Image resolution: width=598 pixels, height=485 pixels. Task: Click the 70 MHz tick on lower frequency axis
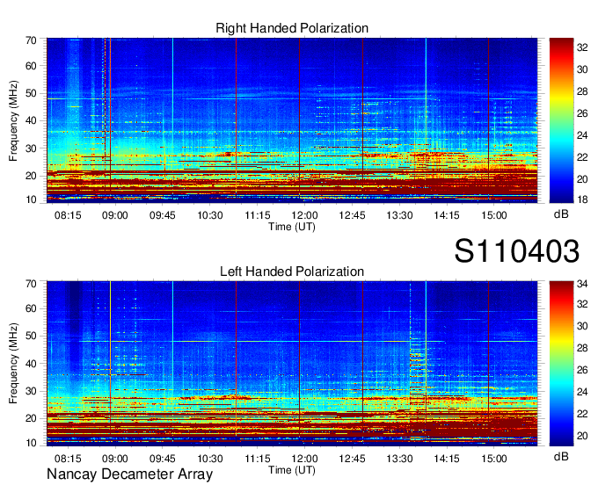pyautogui.click(x=31, y=284)
